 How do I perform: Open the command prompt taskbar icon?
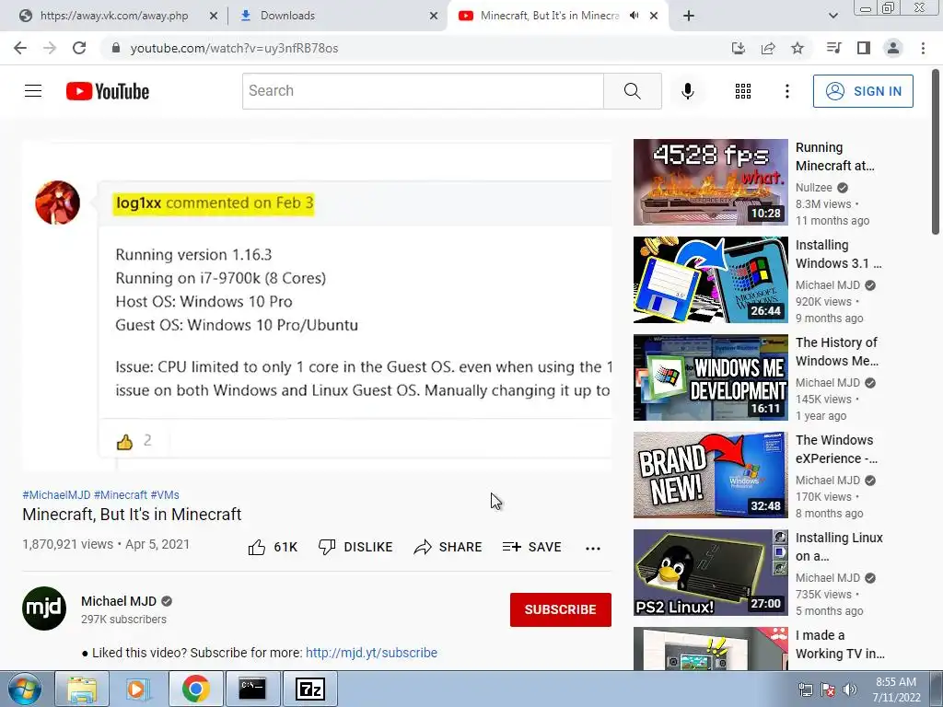[252, 689]
